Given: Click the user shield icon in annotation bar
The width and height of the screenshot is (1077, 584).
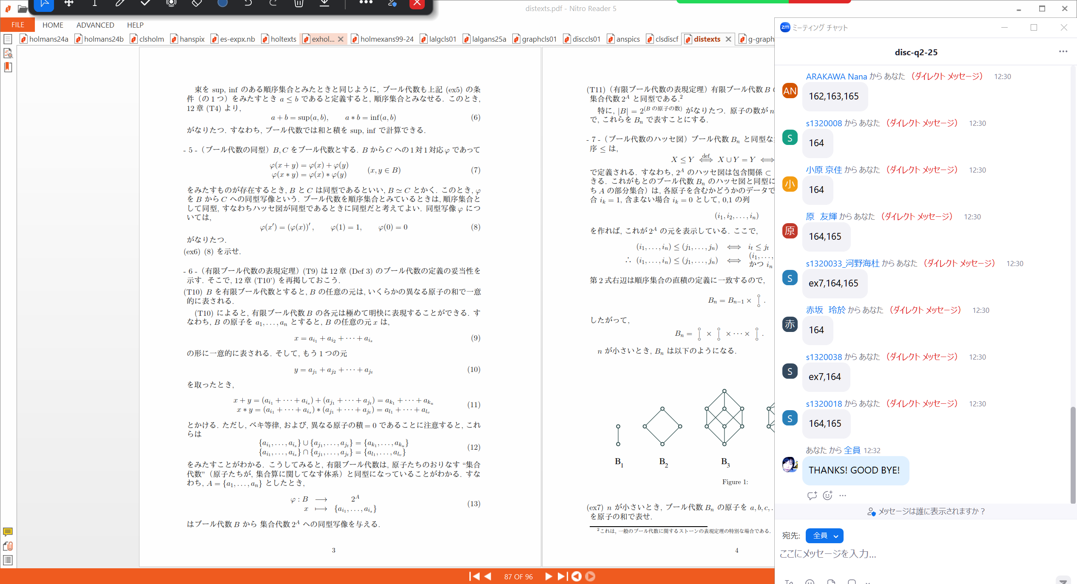Looking at the screenshot, I should tap(392, 3).
